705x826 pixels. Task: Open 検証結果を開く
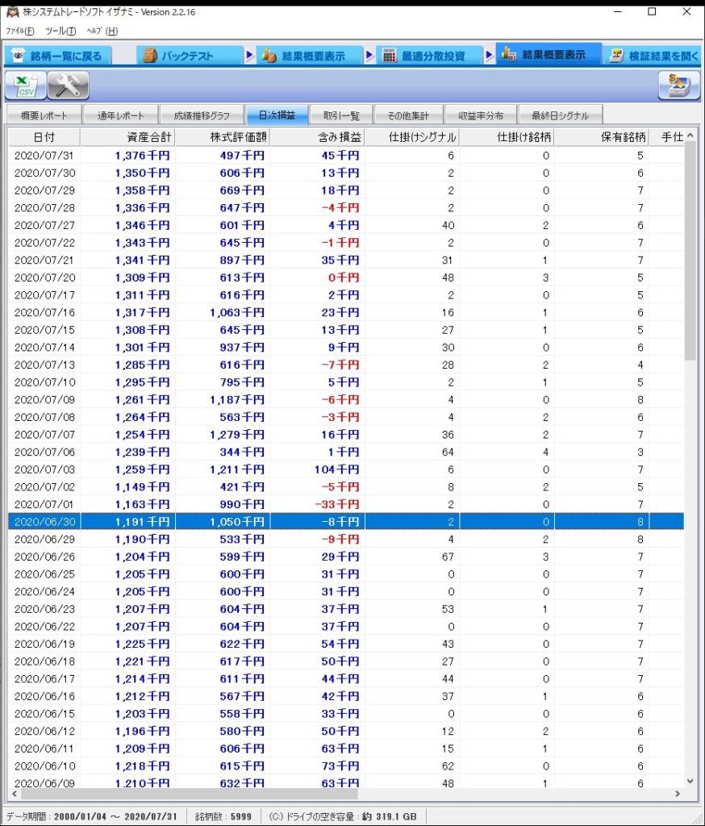[653, 56]
